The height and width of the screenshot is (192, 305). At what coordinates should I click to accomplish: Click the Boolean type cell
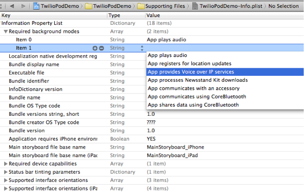click(119, 139)
